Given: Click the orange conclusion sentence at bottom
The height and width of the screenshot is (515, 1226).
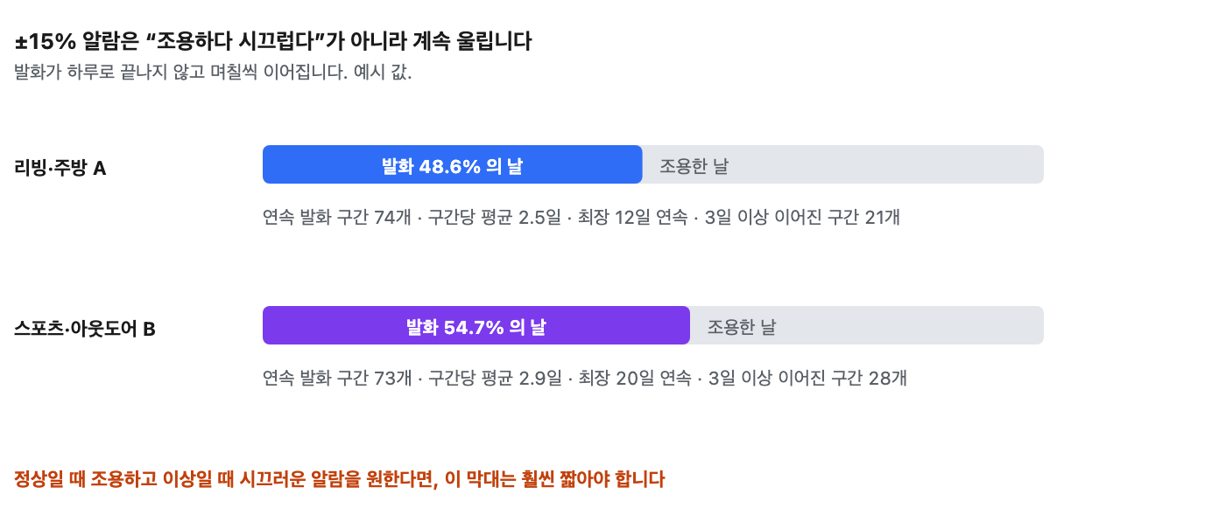Looking at the screenshot, I should (340, 479).
